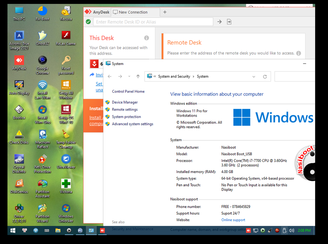
Task: Add a new AnyDesk tab
Action: [165, 12]
